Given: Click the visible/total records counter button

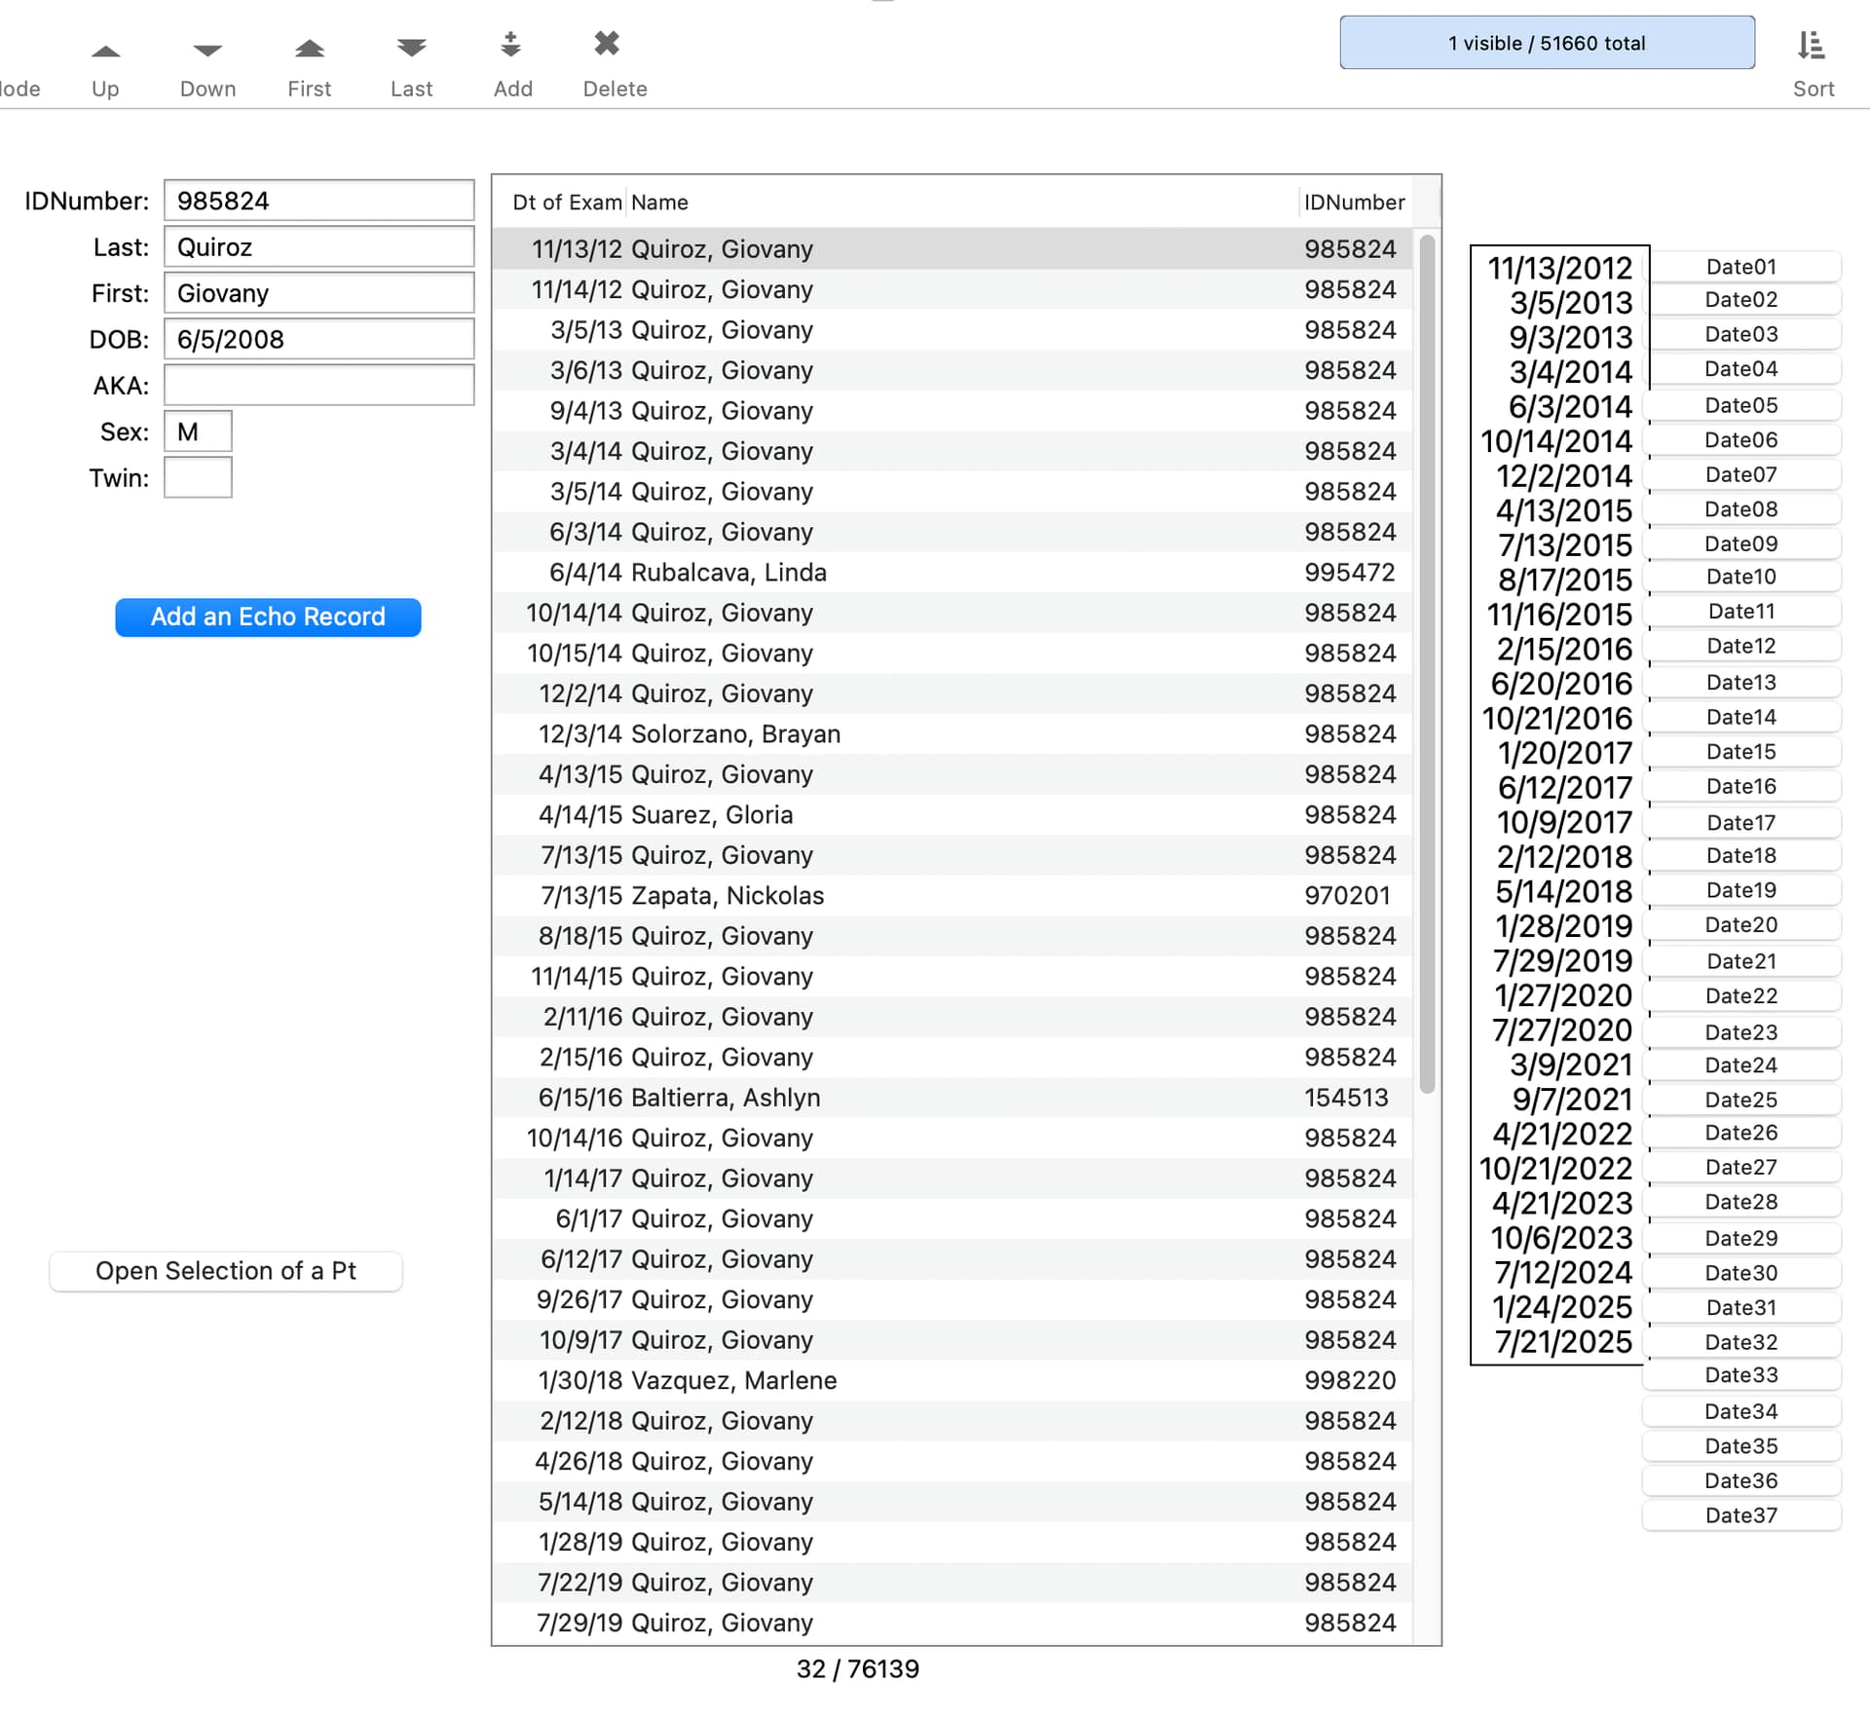Looking at the screenshot, I should click(1547, 43).
